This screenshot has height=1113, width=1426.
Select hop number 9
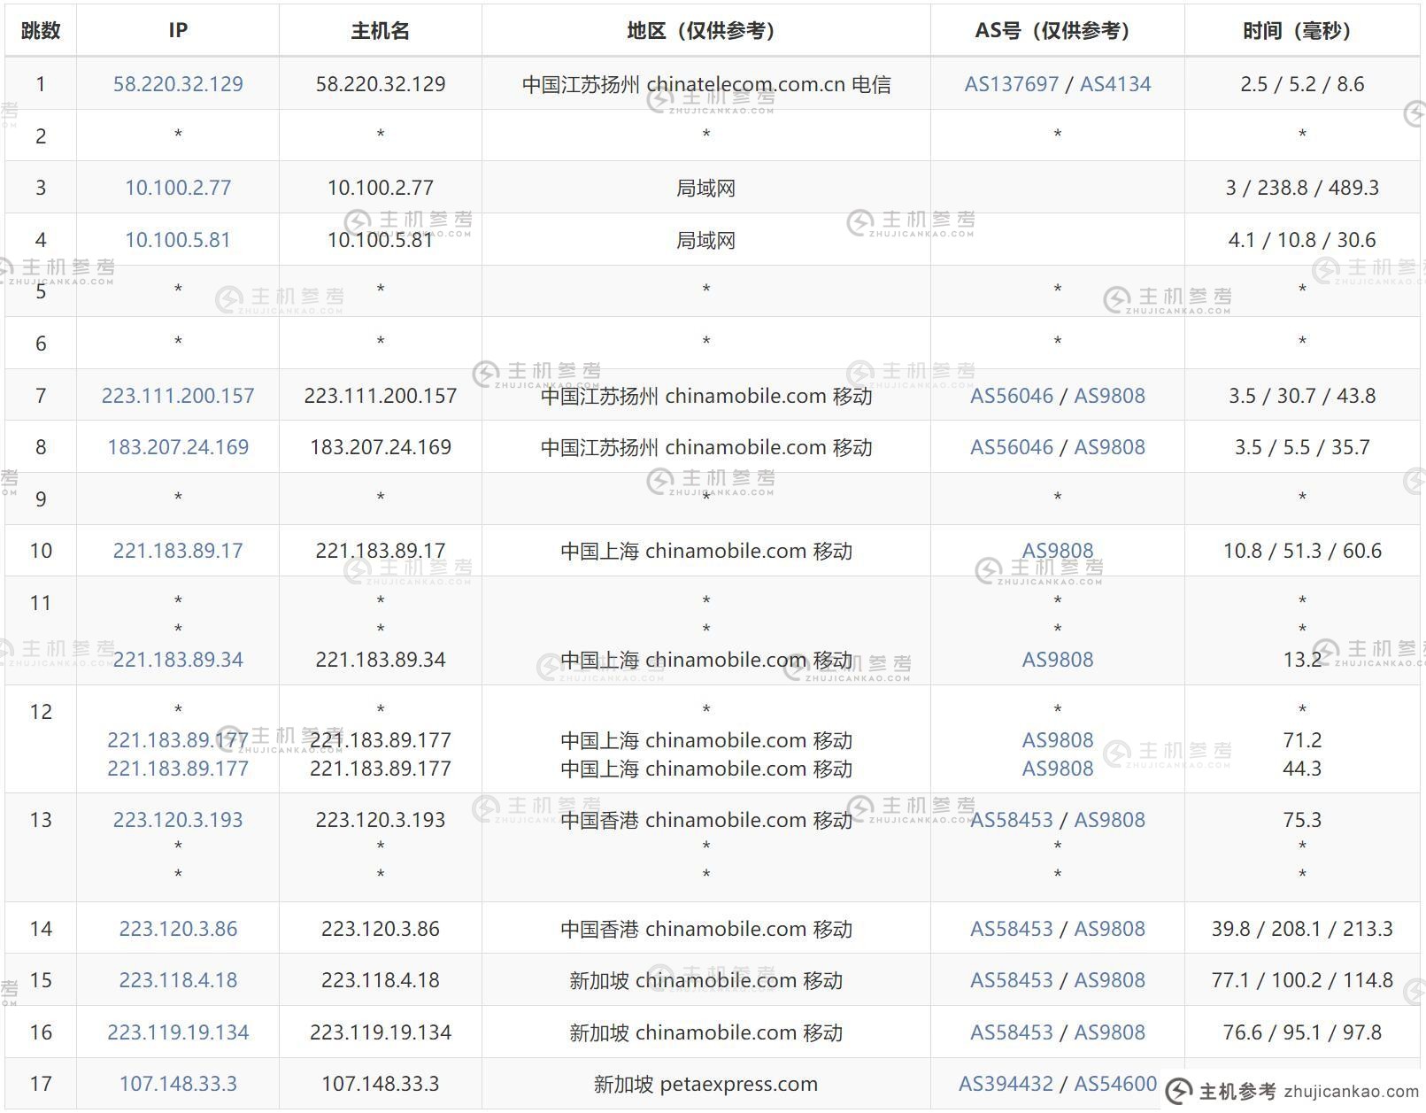coord(41,499)
